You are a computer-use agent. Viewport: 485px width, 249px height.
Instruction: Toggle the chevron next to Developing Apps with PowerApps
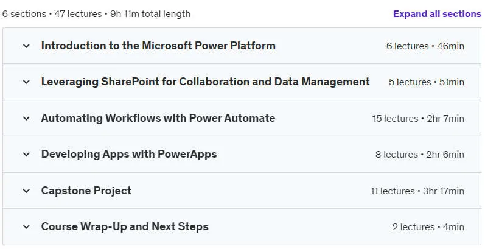(27, 154)
